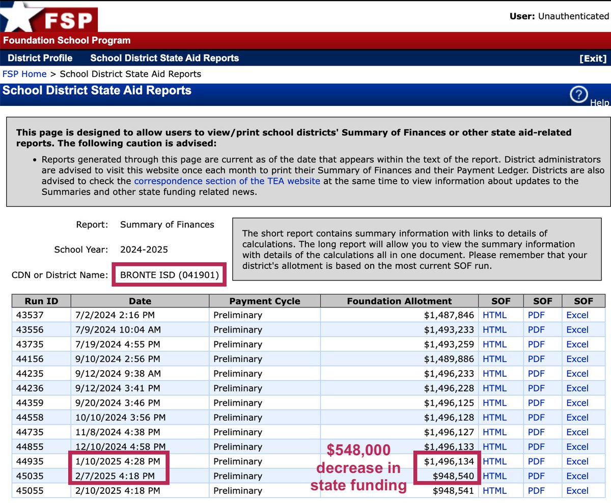Open HTML report for run 45035
This screenshot has height=503, width=611.
[x=494, y=476]
